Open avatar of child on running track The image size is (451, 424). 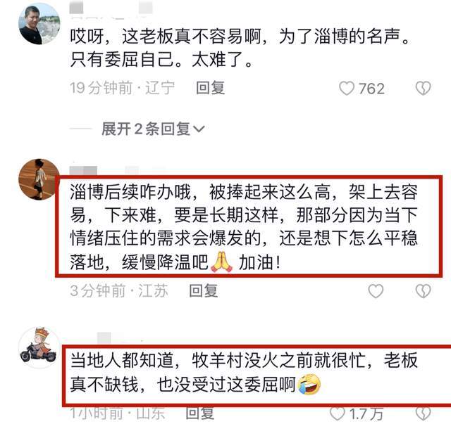pos(39,179)
